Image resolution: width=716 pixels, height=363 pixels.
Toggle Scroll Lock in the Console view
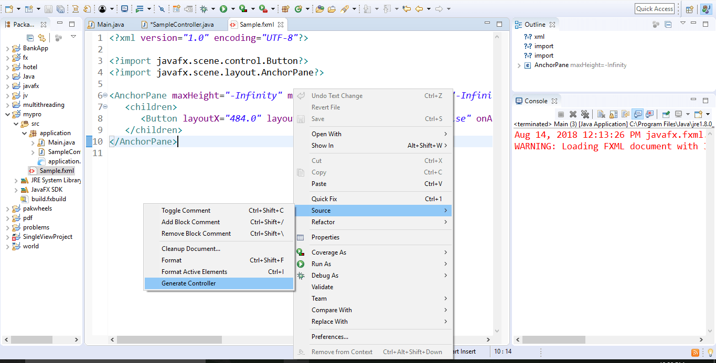613,115
